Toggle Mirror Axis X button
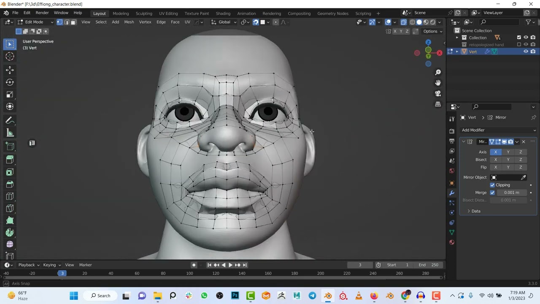 495,152
